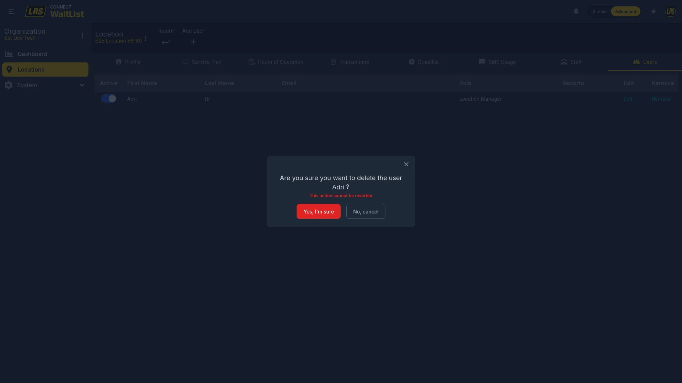Click the Users group icon
Image resolution: width=682 pixels, height=383 pixels.
coord(637,62)
